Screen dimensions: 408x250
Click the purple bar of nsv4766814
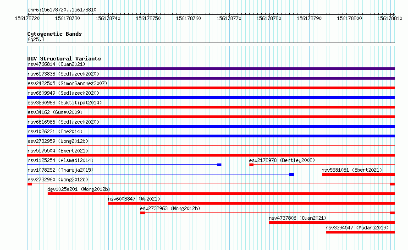pyautogui.click(x=211, y=69)
